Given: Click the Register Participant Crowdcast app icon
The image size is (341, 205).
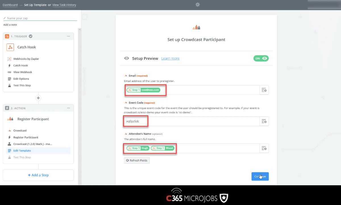Looking at the screenshot, I should point(10,119).
